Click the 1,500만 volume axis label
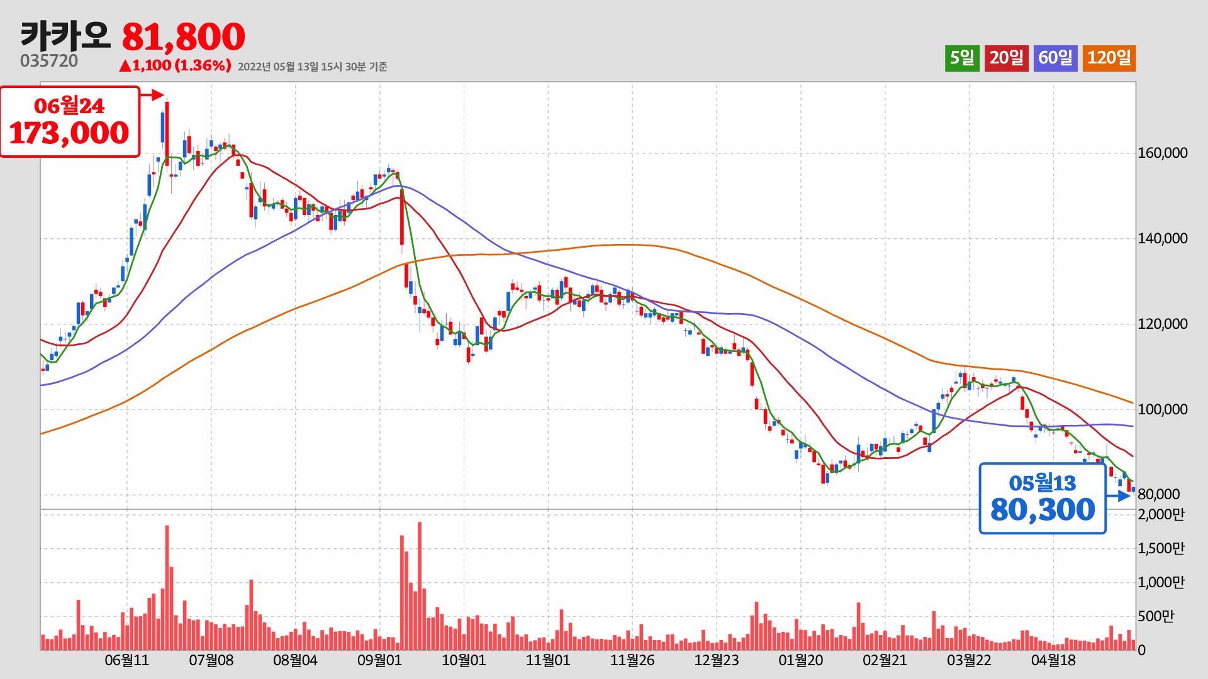 [x=1161, y=549]
